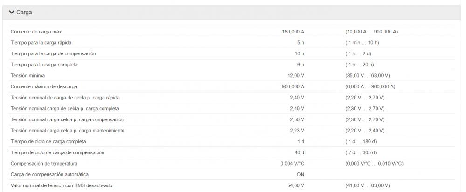The width and height of the screenshot is (466, 192).
Task: Click the Compensación de temperatura row label
Action: point(44,164)
